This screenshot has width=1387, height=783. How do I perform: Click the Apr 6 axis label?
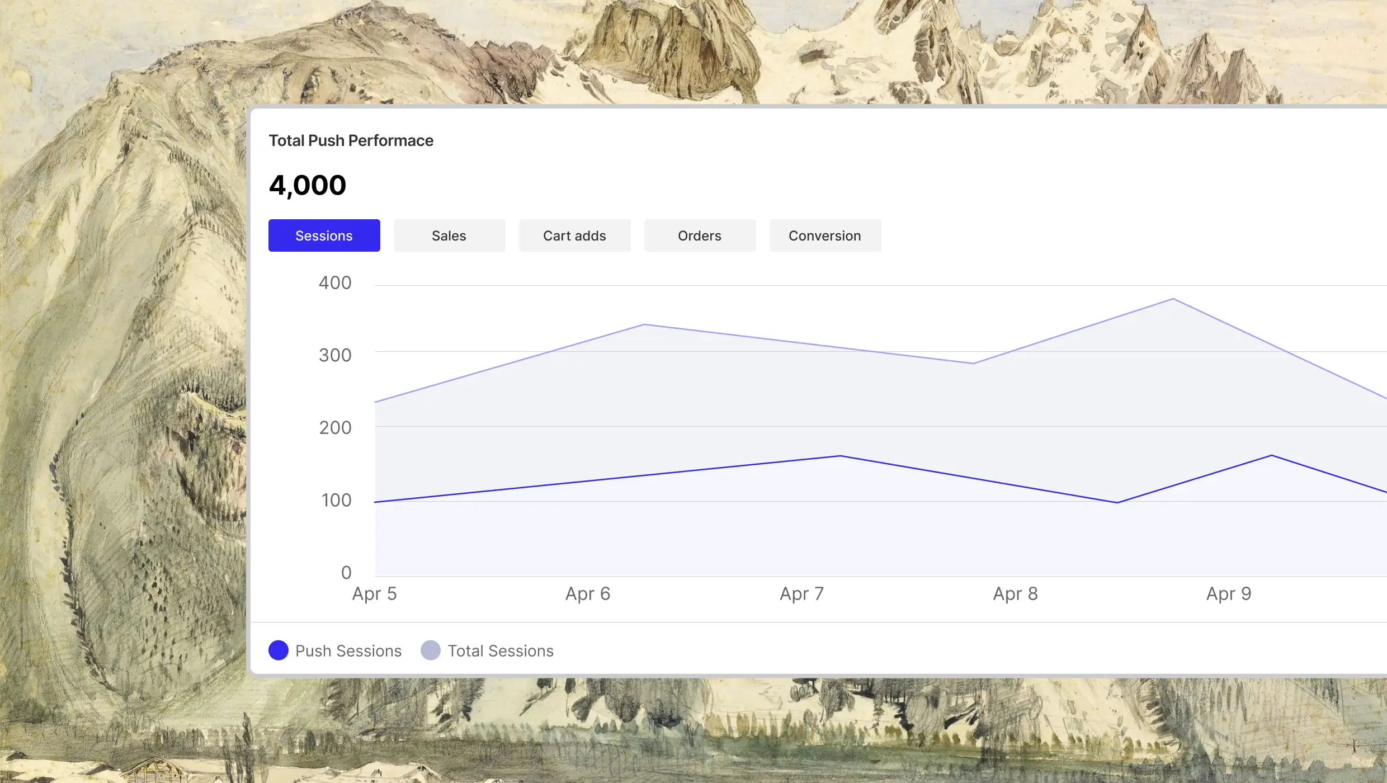(588, 593)
